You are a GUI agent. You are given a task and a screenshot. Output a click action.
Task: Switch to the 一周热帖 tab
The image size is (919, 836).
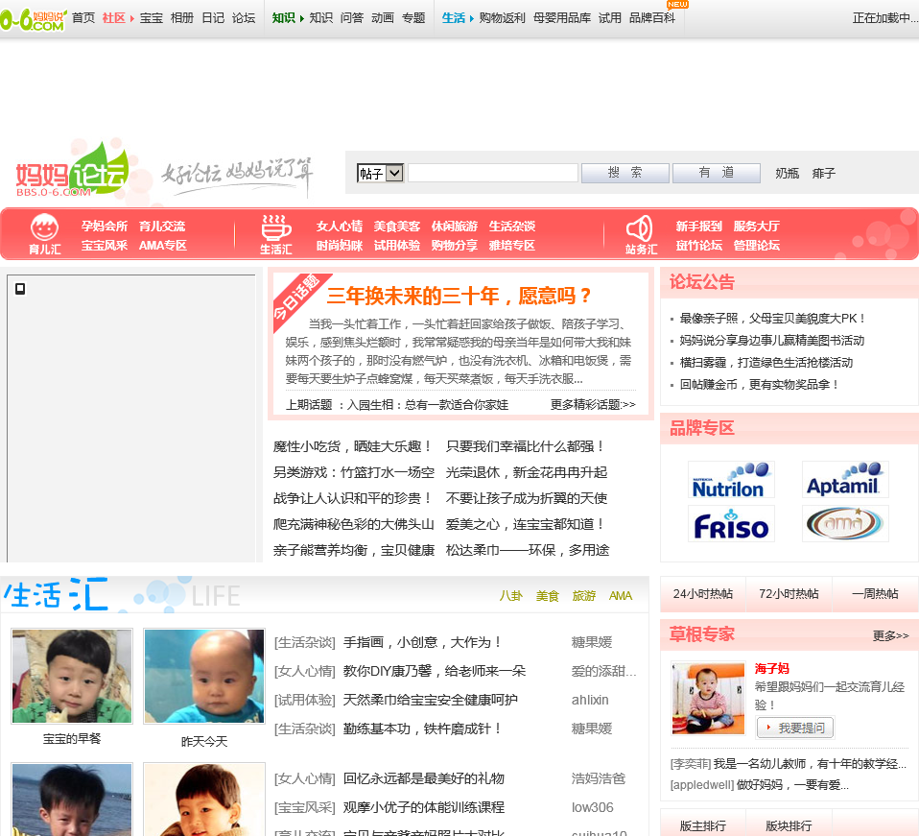pyautogui.click(x=875, y=594)
